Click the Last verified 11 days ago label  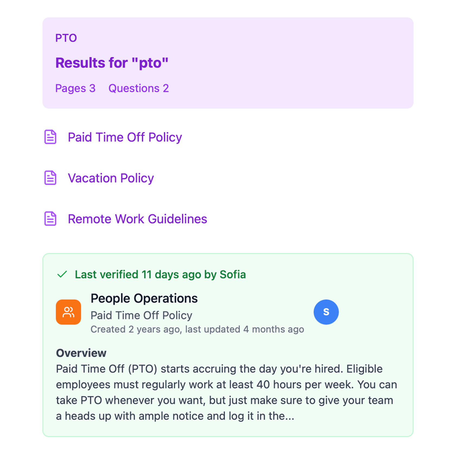coord(160,274)
